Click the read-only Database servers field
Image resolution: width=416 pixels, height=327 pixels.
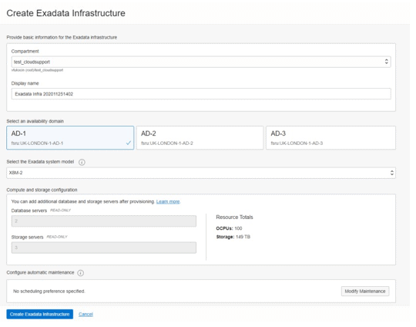(104, 221)
